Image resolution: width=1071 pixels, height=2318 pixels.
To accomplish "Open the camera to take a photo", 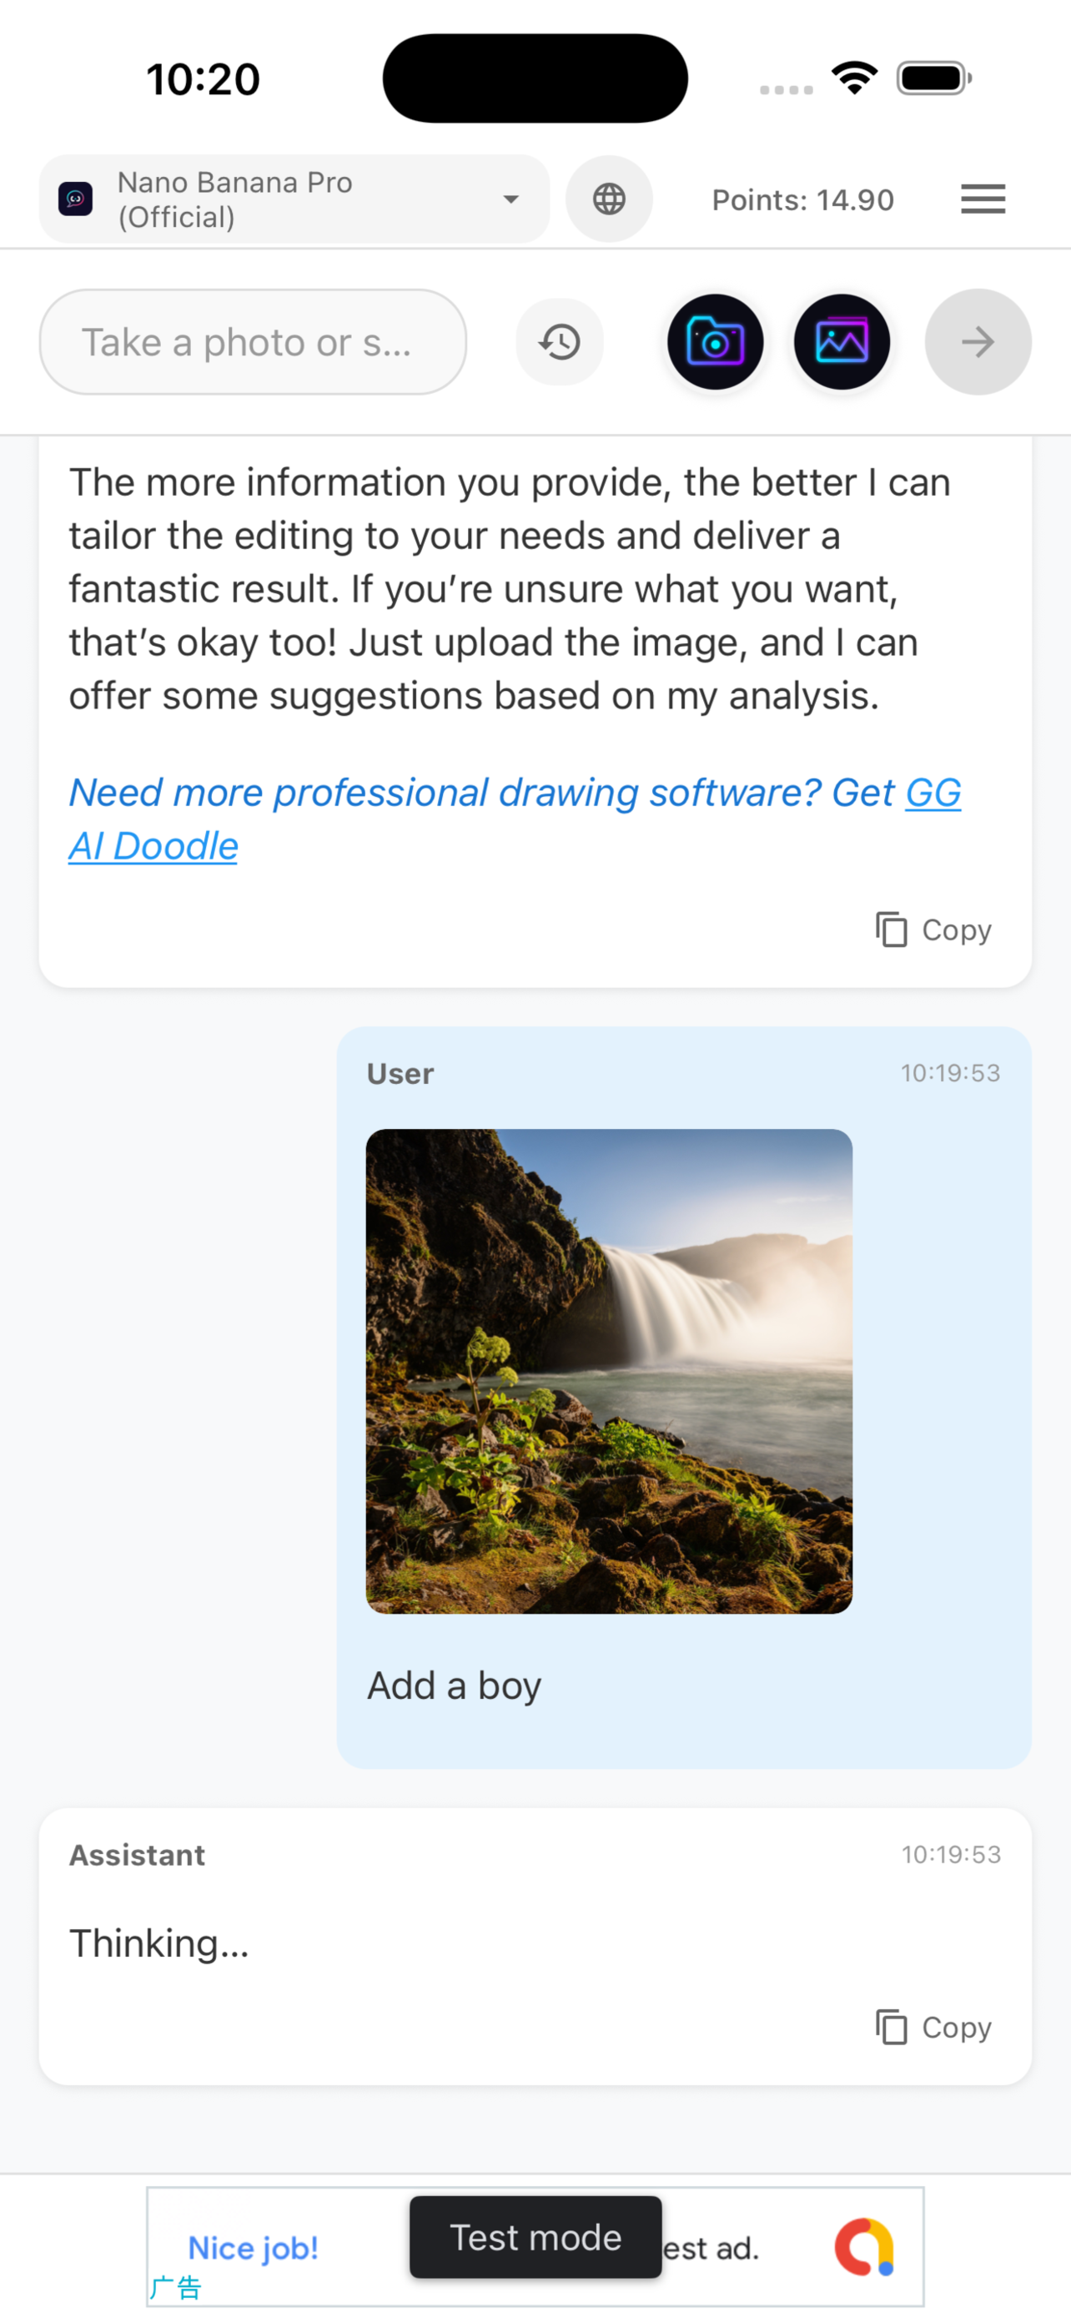I will tap(715, 342).
